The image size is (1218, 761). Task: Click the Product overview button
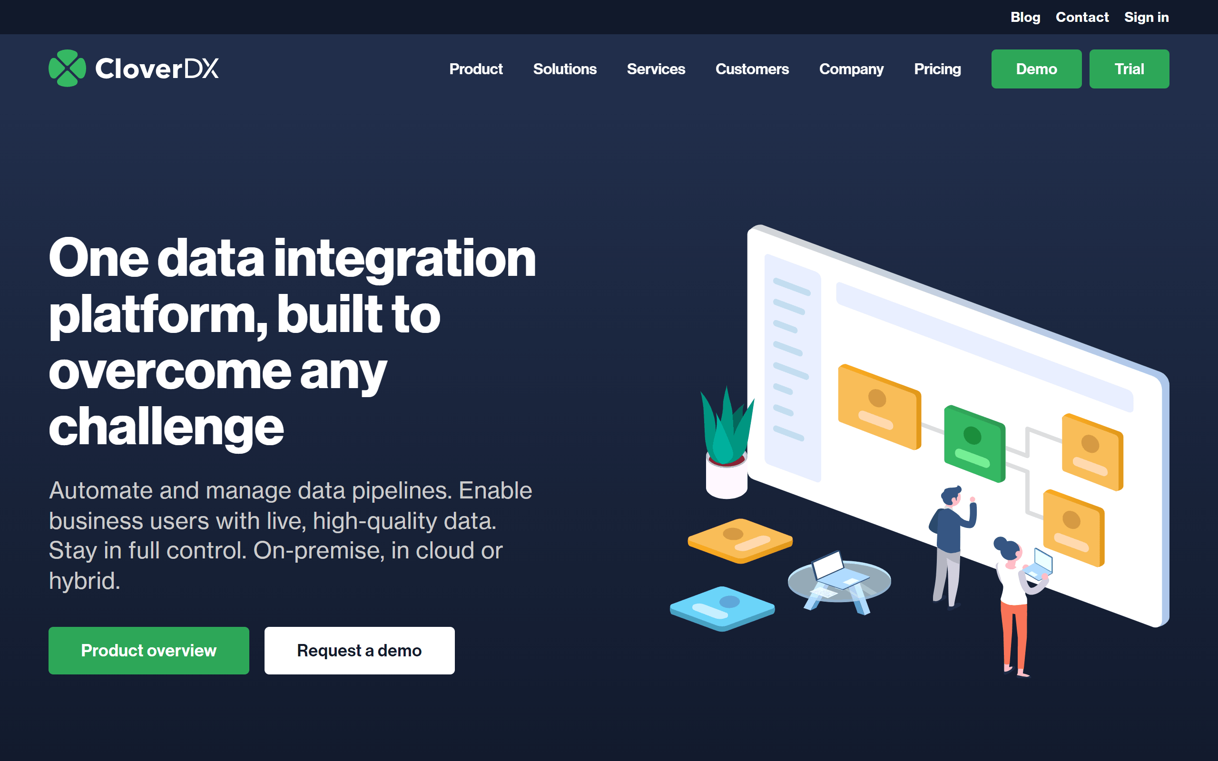coord(149,651)
